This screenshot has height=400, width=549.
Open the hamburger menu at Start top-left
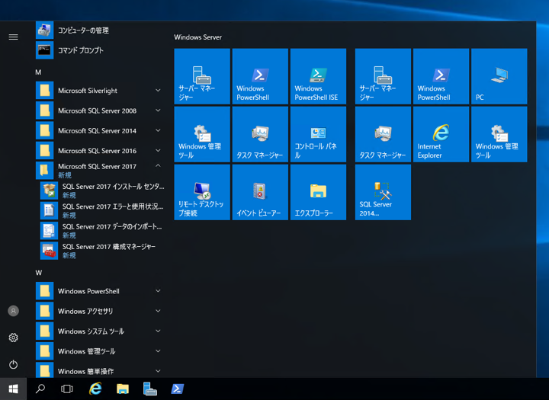[13, 37]
